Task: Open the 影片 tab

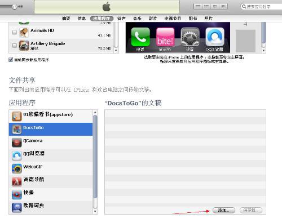Action: tap(153, 19)
